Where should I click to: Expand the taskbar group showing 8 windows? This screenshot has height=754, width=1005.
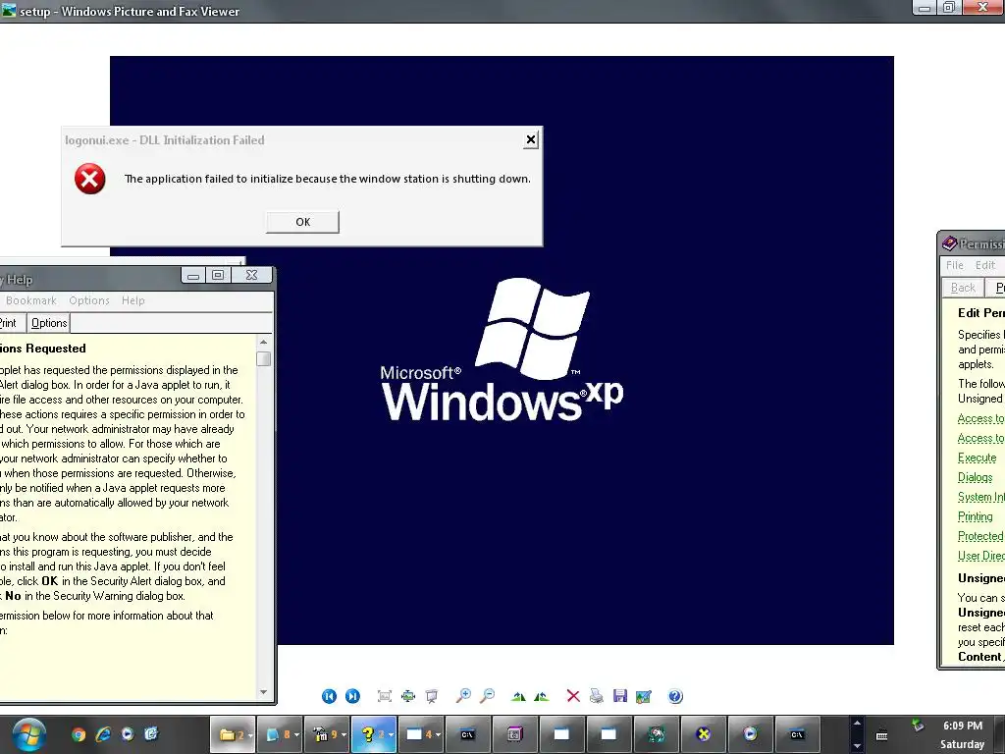(280, 734)
